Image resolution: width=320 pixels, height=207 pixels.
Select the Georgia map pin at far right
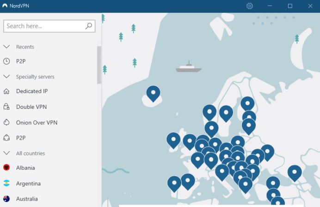pyautogui.click(x=295, y=173)
